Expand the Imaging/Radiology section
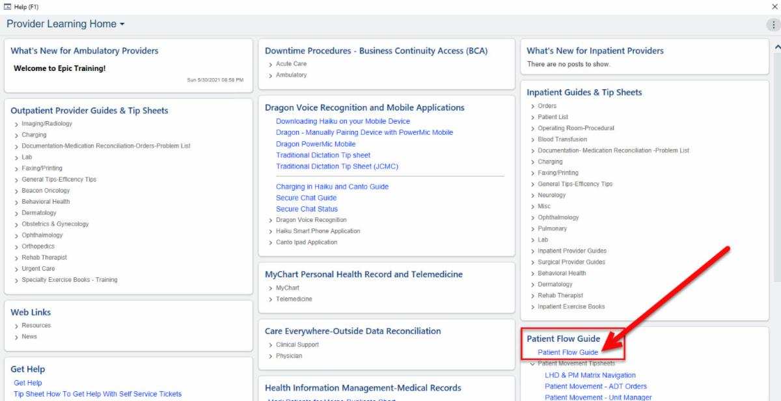Screen dimensions: 781x401 click(46, 124)
